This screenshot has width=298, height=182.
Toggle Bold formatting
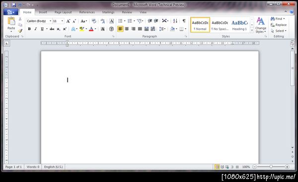pyautogui.click(x=29, y=29)
